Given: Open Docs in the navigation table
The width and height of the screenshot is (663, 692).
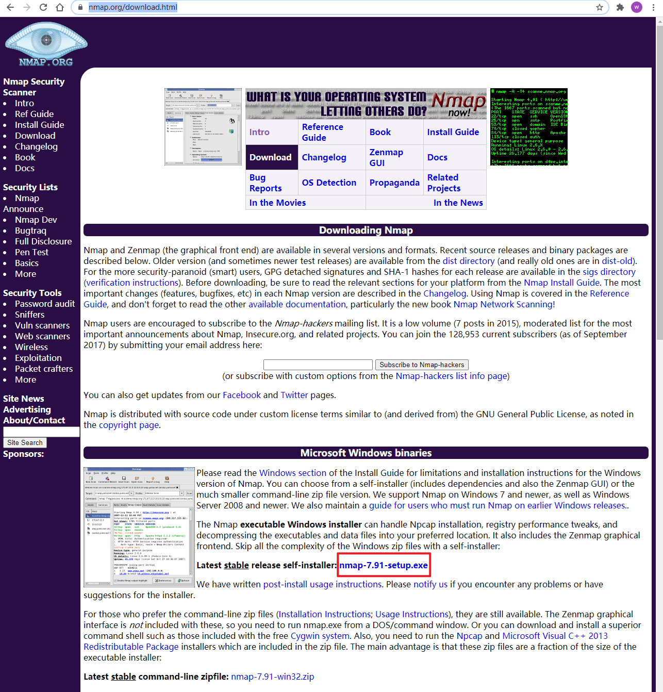Looking at the screenshot, I should 437,157.
